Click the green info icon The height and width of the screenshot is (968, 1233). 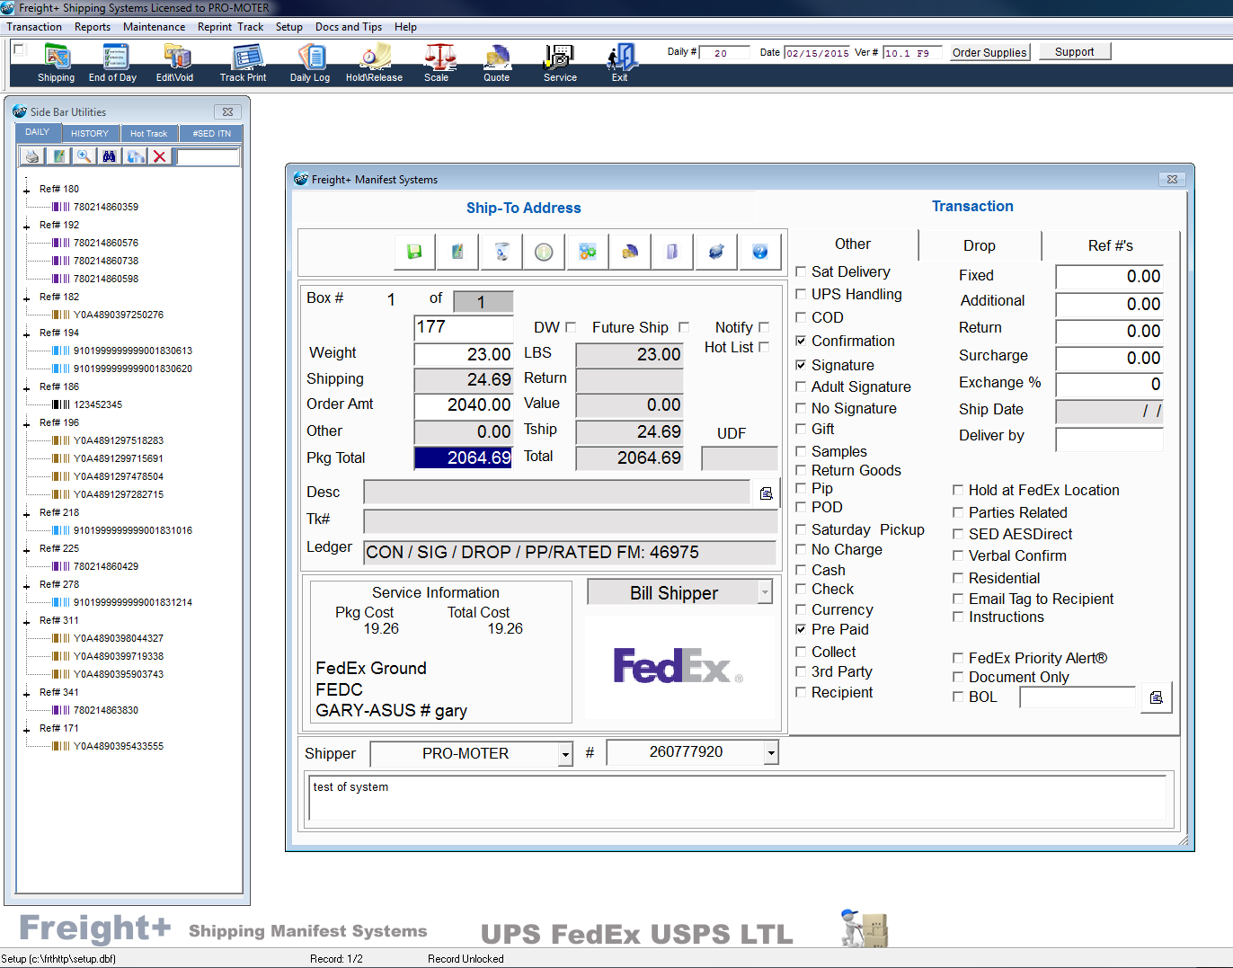point(544,252)
